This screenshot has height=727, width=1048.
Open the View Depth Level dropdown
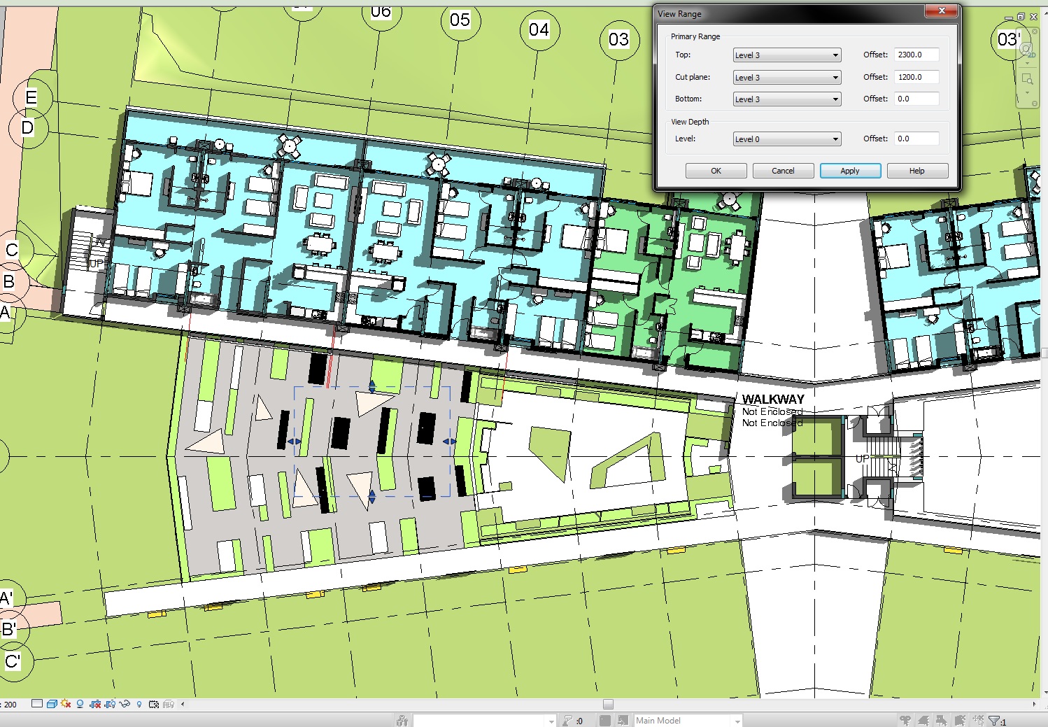pyautogui.click(x=835, y=139)
